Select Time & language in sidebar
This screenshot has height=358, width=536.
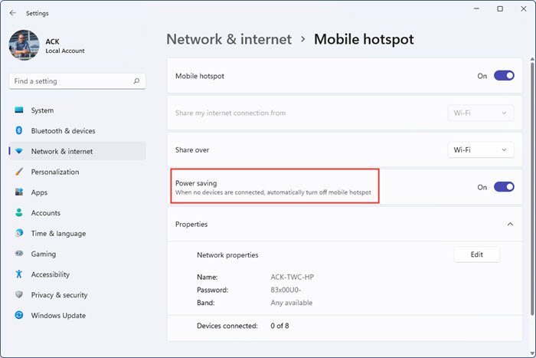[x=58, y=233]
